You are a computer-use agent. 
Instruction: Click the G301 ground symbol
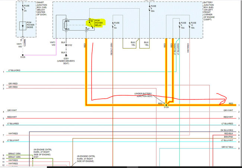coord(66,56)
